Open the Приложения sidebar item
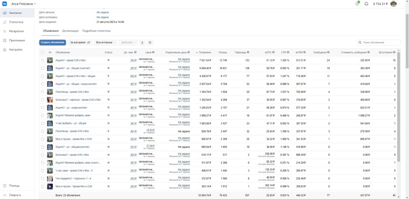 [x=17, y=41]
